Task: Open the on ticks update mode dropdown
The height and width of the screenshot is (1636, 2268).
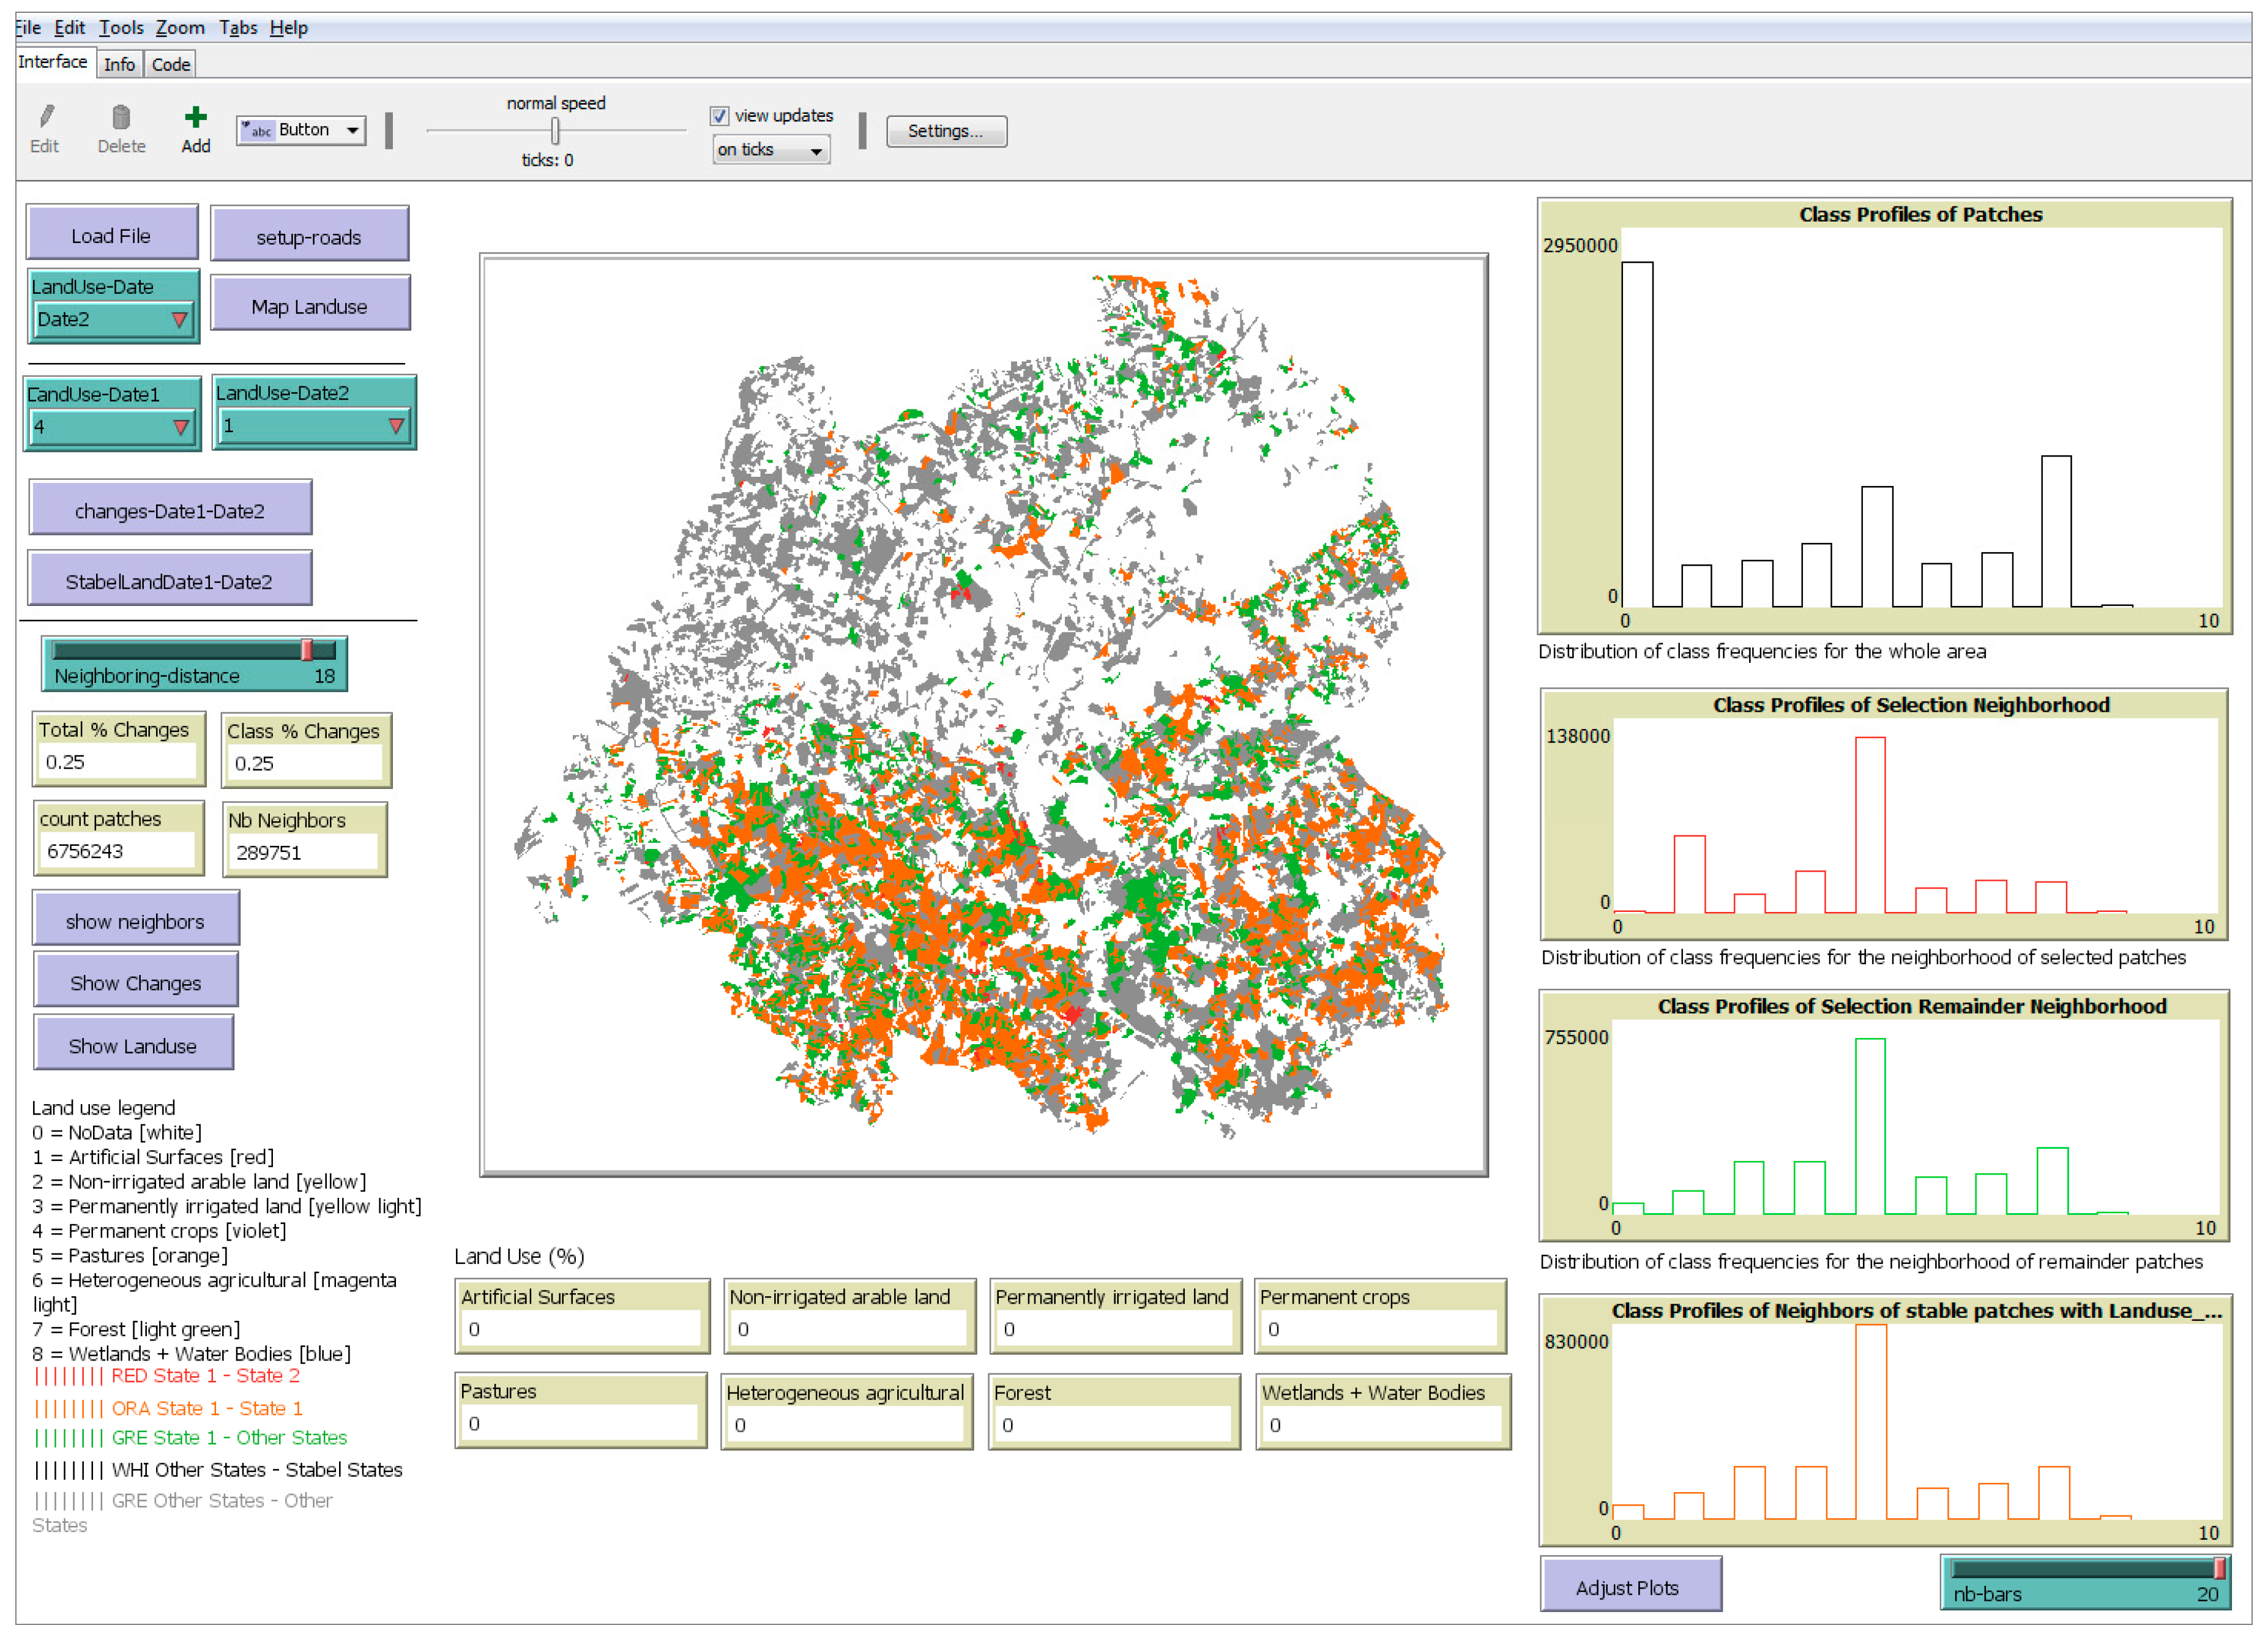Action: [770, 150]
